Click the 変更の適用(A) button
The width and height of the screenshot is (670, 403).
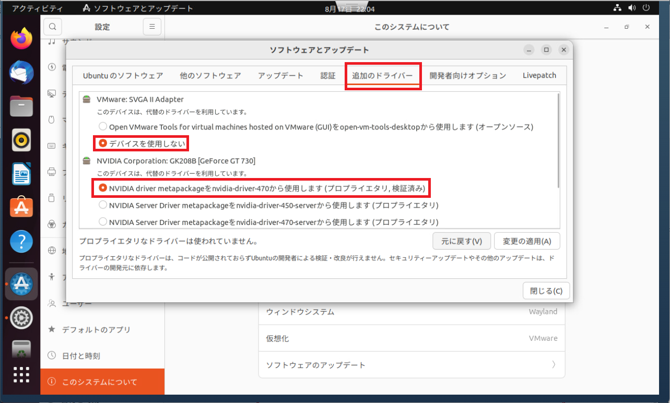pyautogui.click(x=527, y=241)
